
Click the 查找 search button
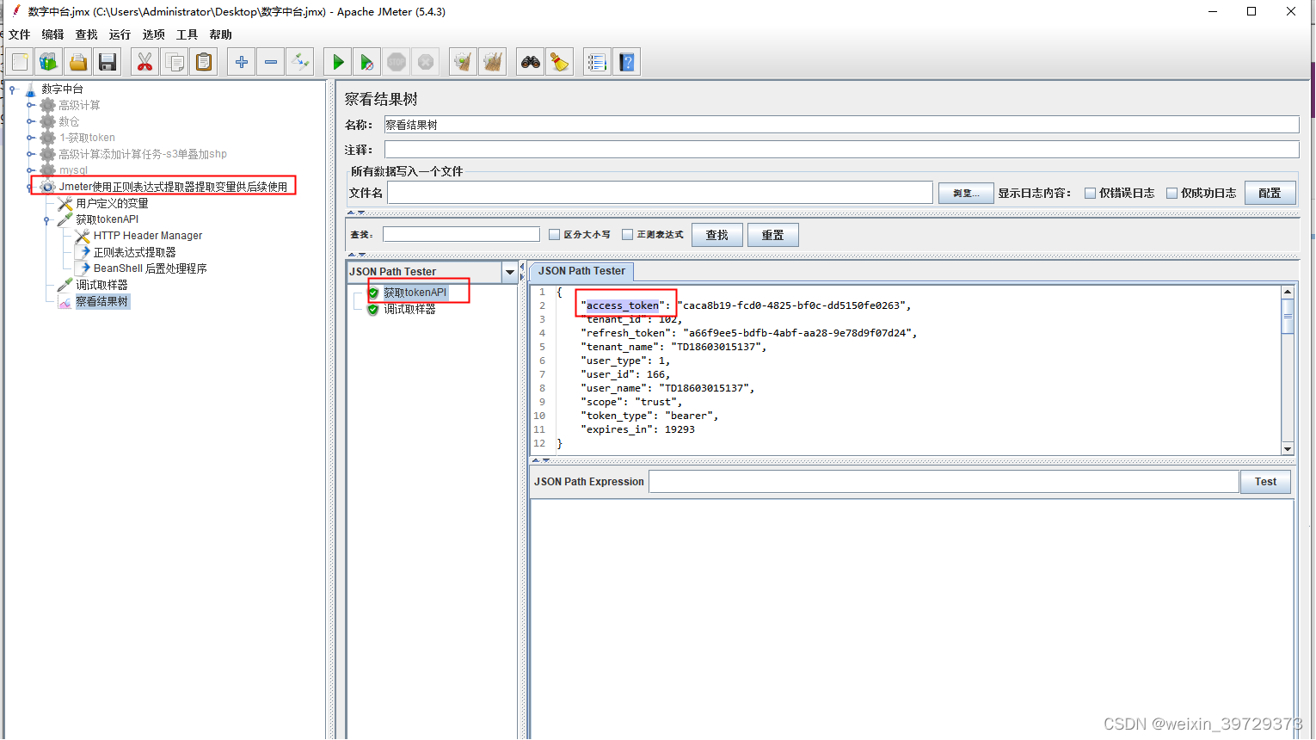point(716,235)
